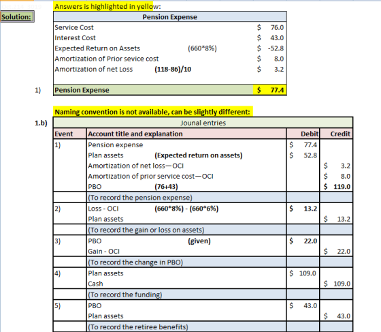The height and width of the screenshot is (332, 381).
Task: Select the 'Service Cost' row label
Action: 74,27
